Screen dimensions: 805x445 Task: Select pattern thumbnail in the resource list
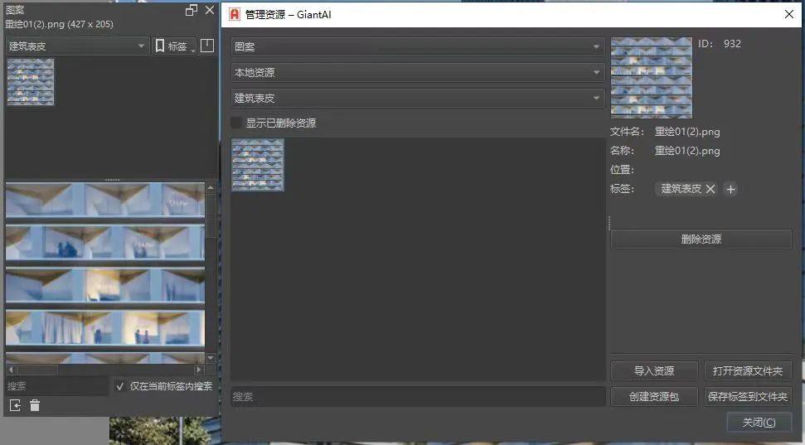[258, 165]
